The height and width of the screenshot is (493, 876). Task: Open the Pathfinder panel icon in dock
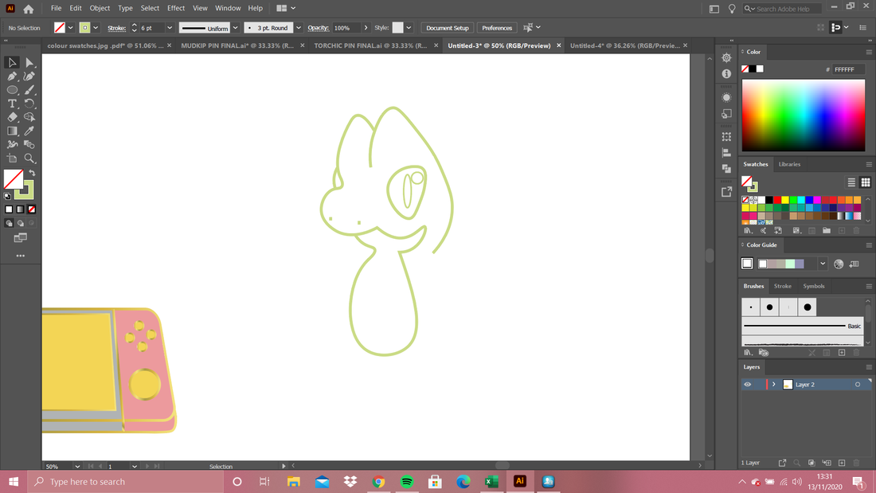pos(726,168)
